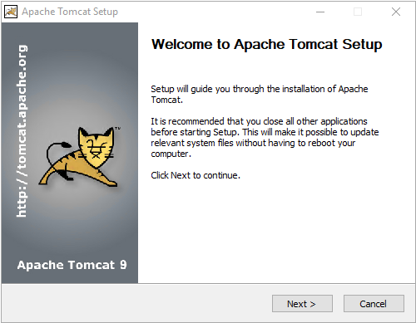
Task: Click the 'Setup will guide you' paragraph
Action: pyautogui.click(x=260, y=95)
